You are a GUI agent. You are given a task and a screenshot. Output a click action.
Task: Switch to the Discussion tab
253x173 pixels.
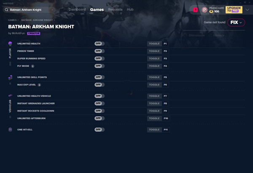coord(196,35)
